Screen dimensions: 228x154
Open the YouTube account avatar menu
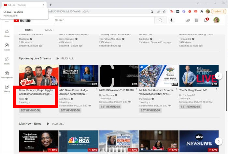[x=216, y=20]
